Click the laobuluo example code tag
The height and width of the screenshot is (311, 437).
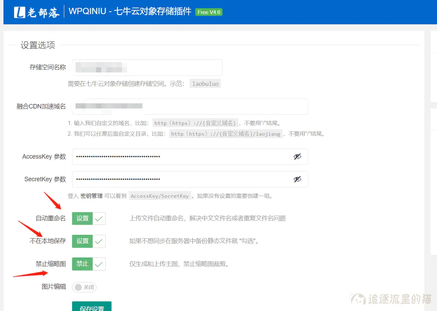[x=205, y=83]
